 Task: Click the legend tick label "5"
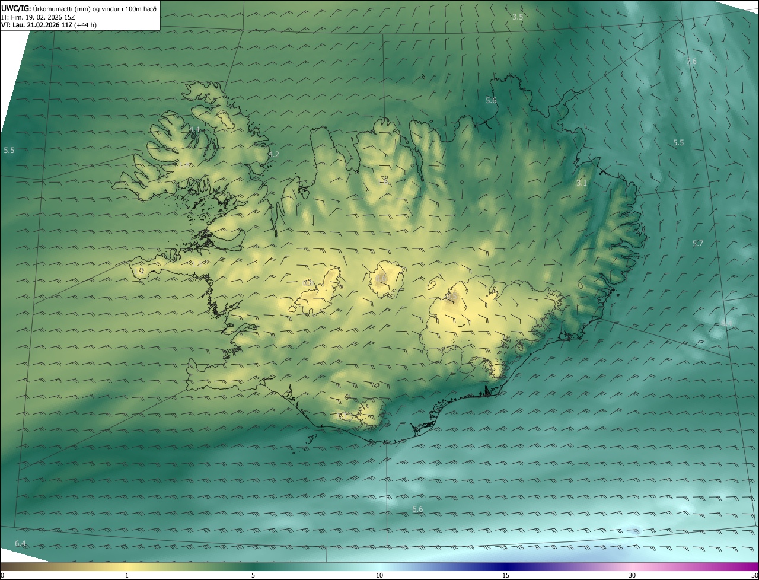tap(253, 575)
